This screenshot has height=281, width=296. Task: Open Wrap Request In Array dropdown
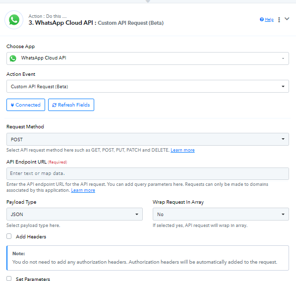coord(221,214)
